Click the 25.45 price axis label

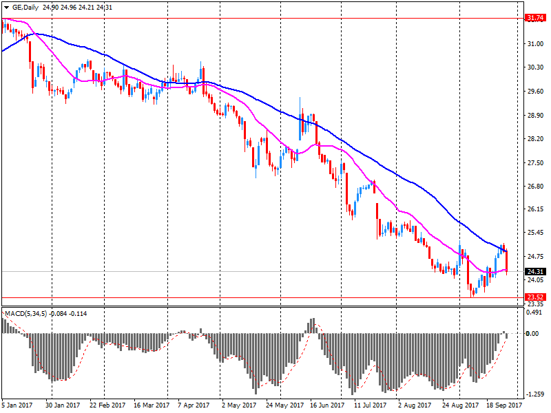point(535,233)
